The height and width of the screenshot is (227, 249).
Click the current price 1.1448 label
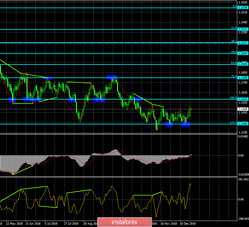[243, 109]
